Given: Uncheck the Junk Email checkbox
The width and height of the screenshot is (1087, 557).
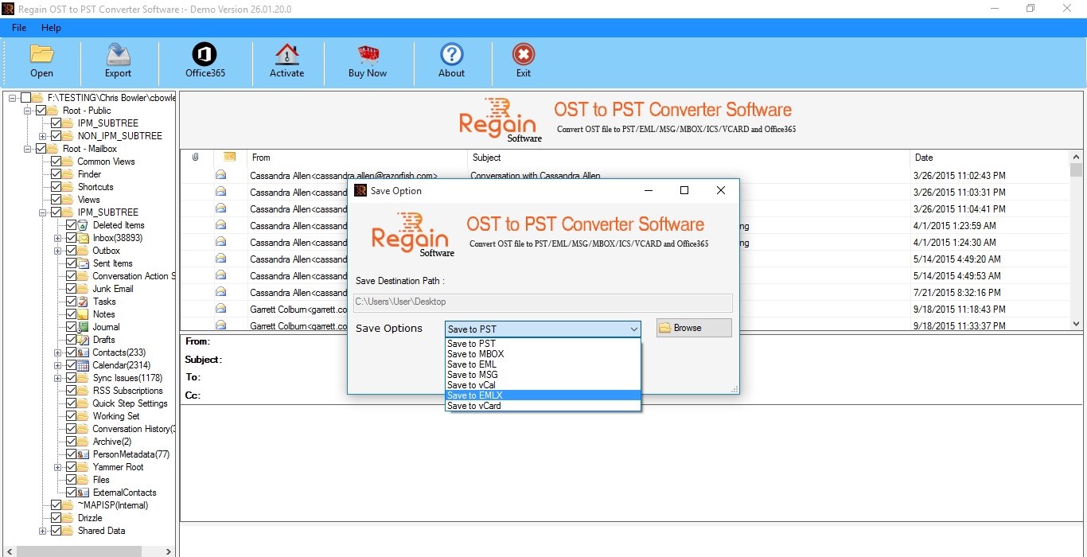Looking at the screenshot, I should click(x=71, y=289).
